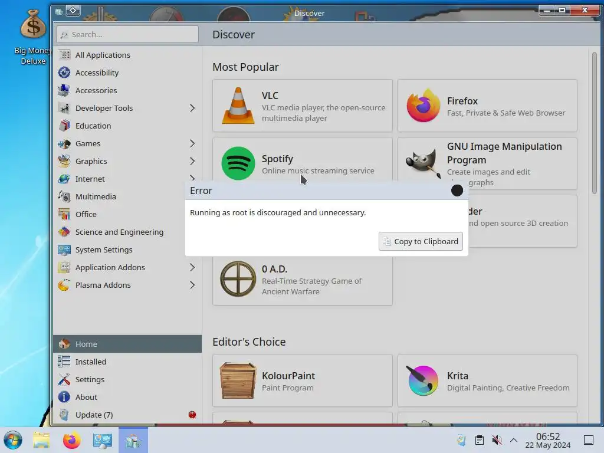Click the Plasma Addons icon
This screenshot has width=604, height=453.
point(64,285)
